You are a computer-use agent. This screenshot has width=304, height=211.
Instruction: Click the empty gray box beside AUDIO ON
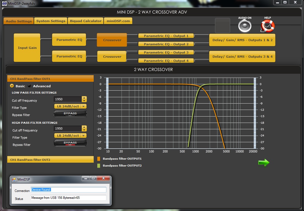[x=223, y=25]
